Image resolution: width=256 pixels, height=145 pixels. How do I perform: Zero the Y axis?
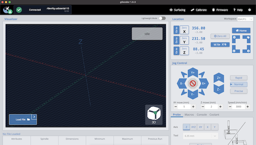point(184,40)
